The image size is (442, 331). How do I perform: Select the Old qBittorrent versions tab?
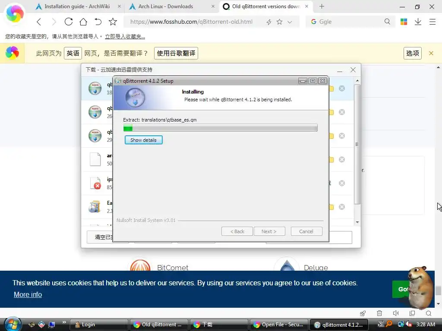(x=265, y=6)
